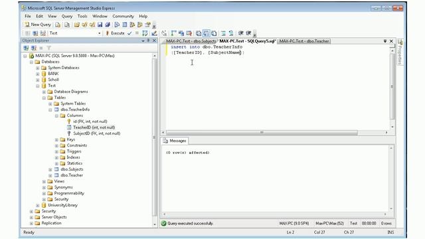This screenshot has height=239, width=425.
Task: Click the Save All icon
Action: [x=108, y=25]
